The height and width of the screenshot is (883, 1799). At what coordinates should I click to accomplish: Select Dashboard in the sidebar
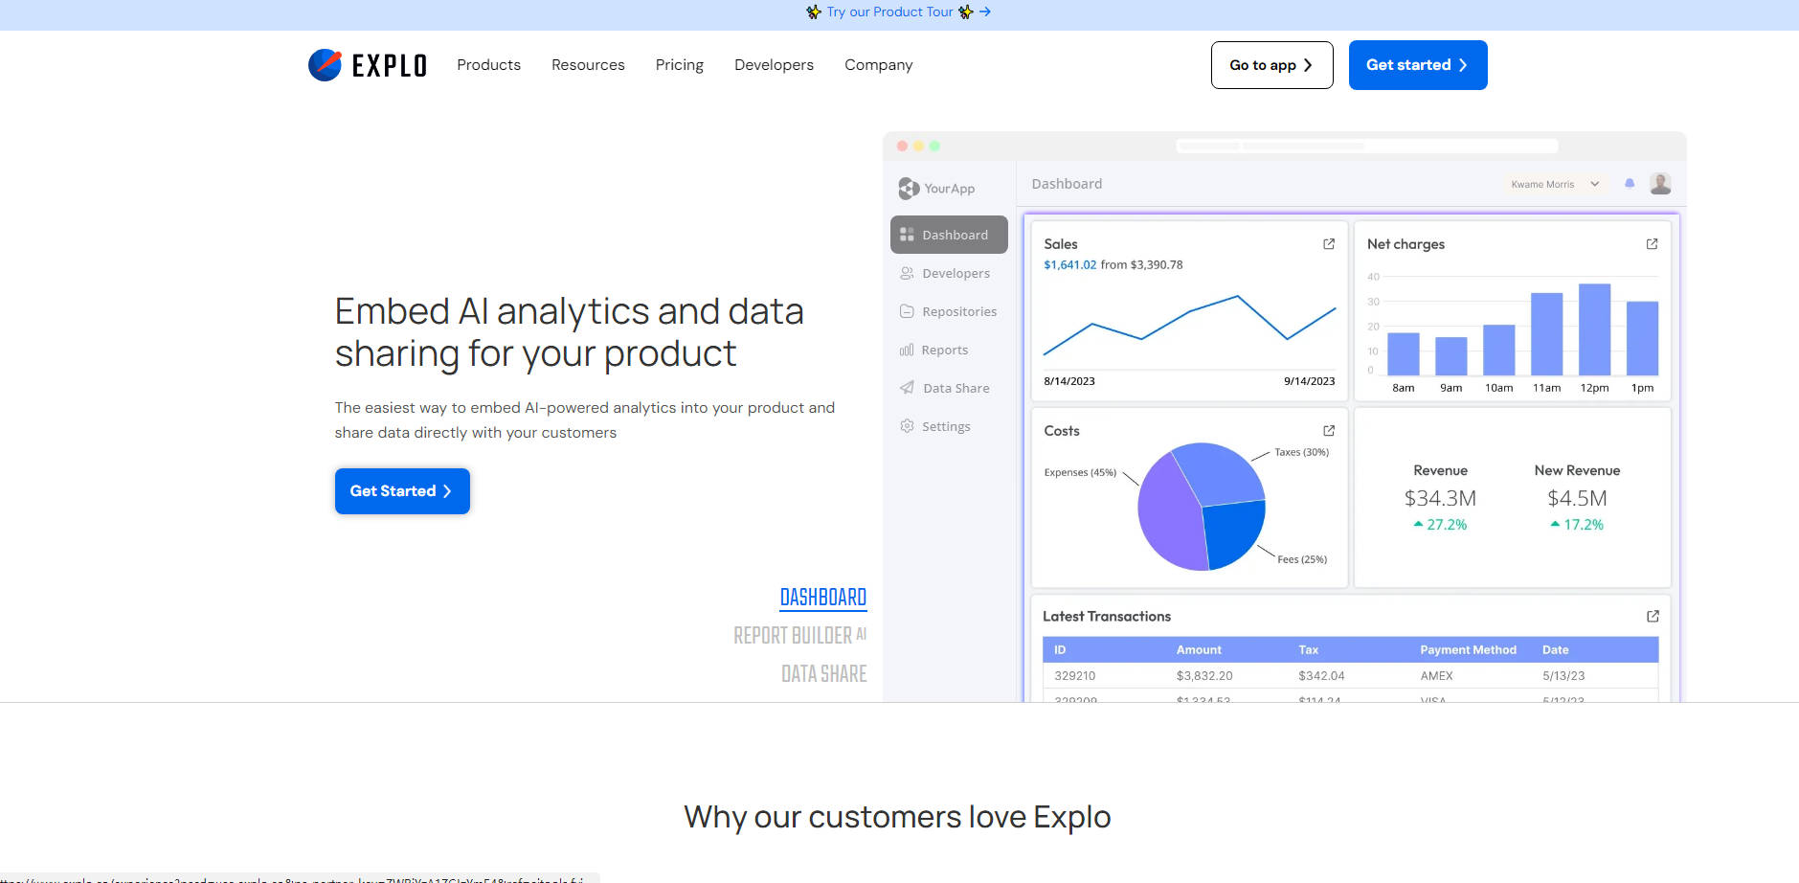click(x=955, y=235)
